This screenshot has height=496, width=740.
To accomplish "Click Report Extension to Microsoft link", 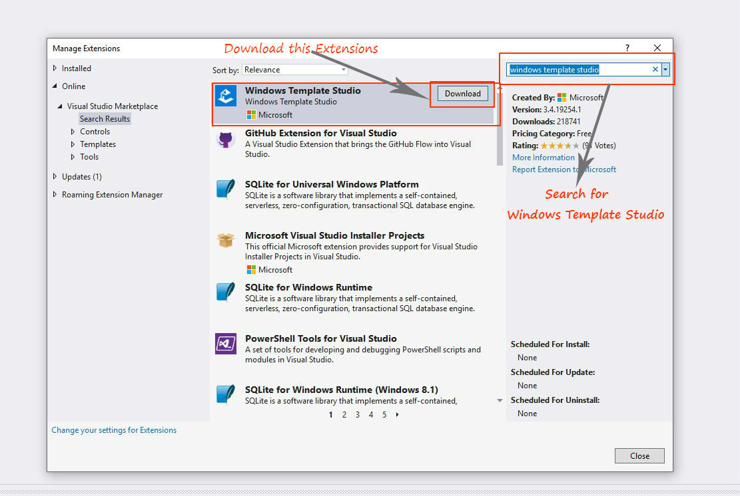I will (x=564, y=170).
